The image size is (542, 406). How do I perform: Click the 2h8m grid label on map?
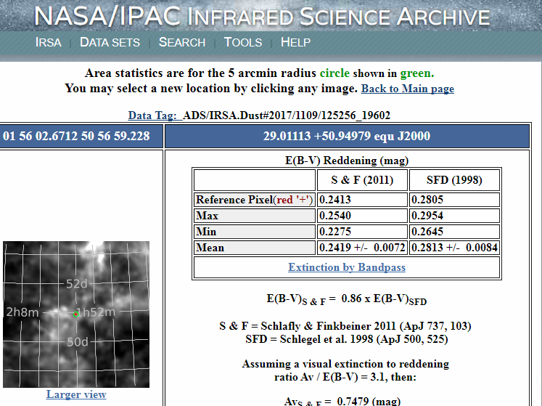click(x=22, y=312)
